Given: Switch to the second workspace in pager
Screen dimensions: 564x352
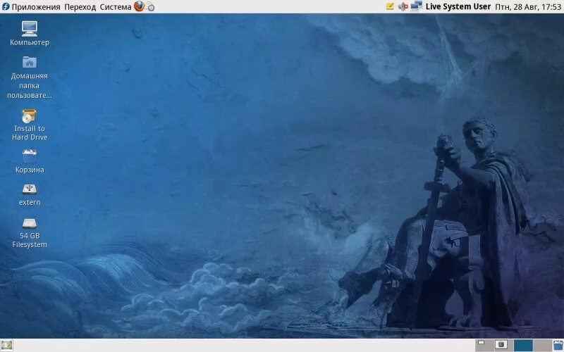Looking at the screenshot, I should (x=503, y=346).
